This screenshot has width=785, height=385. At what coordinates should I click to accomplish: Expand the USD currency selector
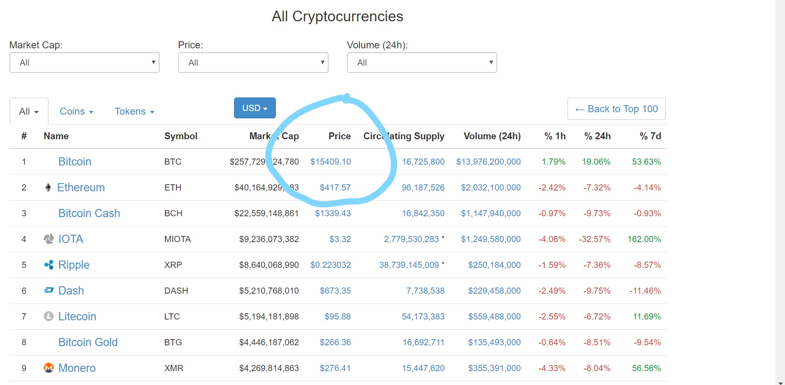pyautogui.click(x=255, y=108)
